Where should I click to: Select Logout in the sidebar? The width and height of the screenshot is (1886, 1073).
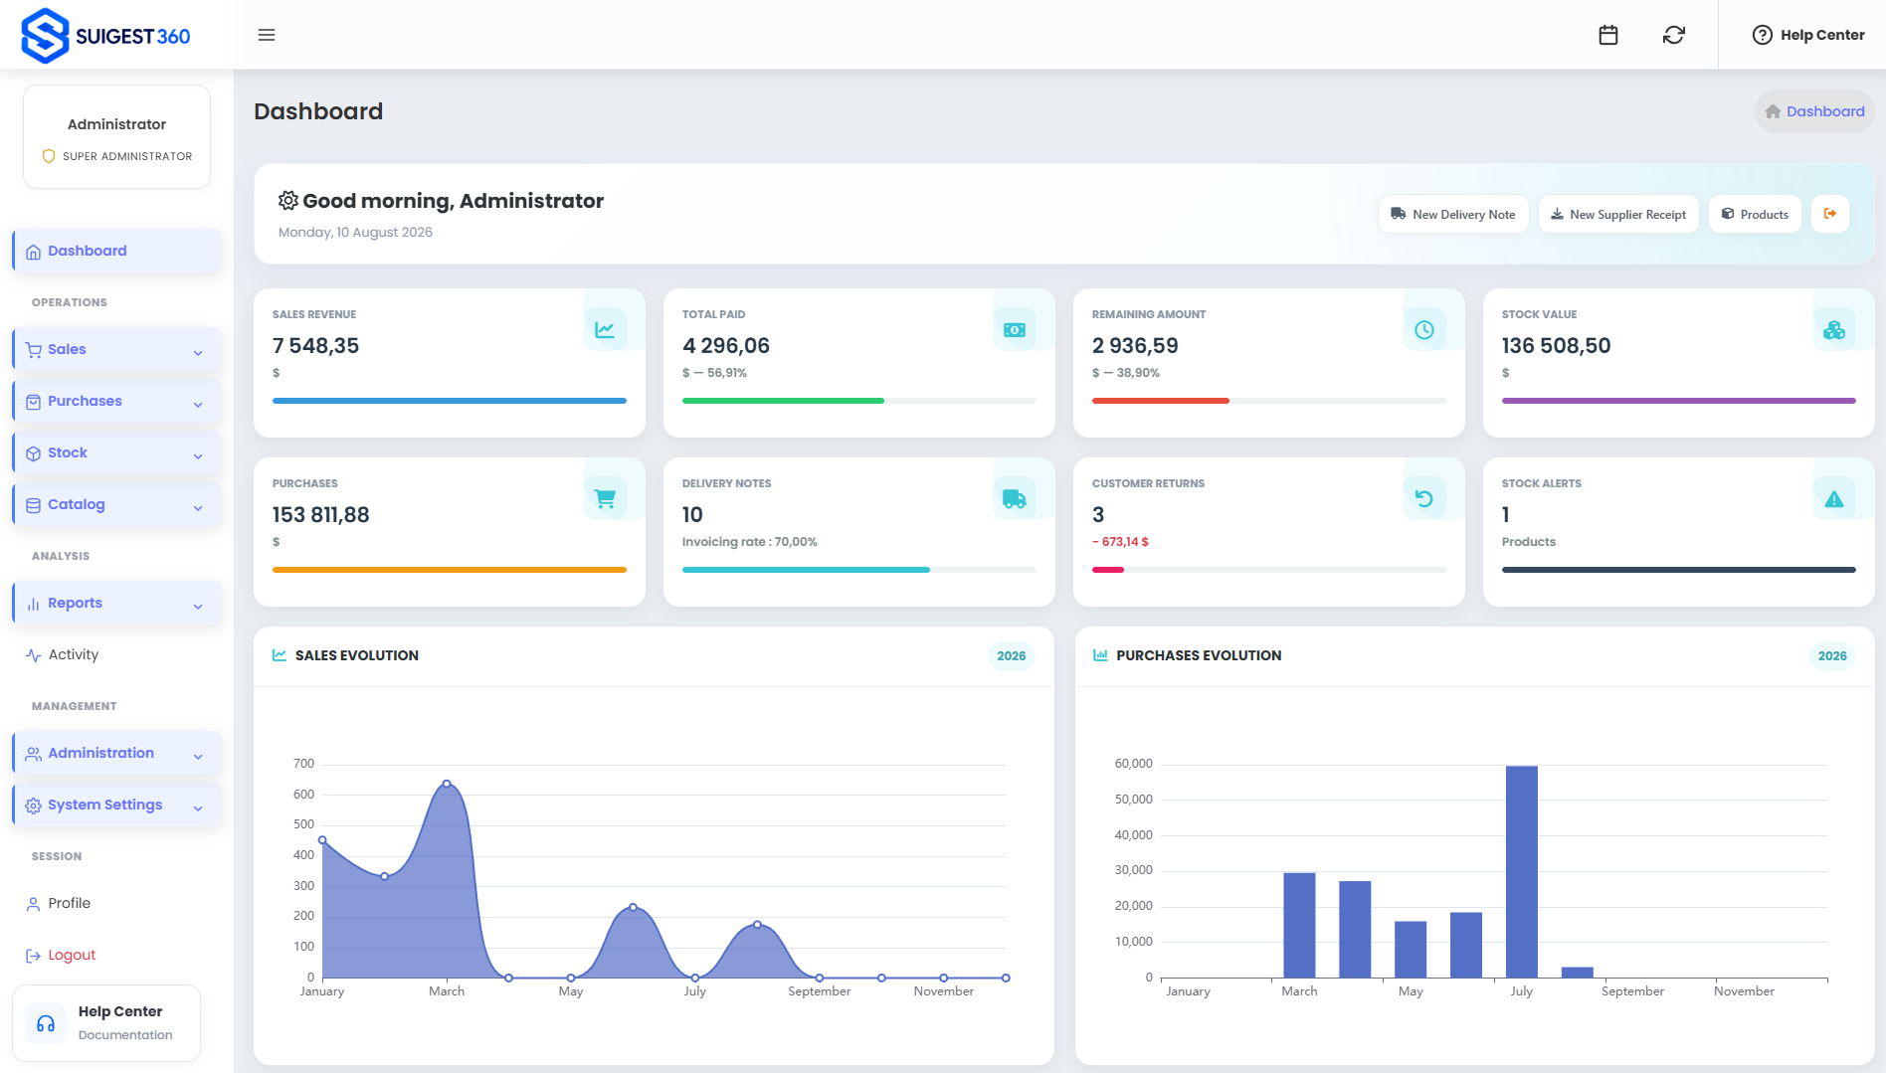tap(117, 955)
